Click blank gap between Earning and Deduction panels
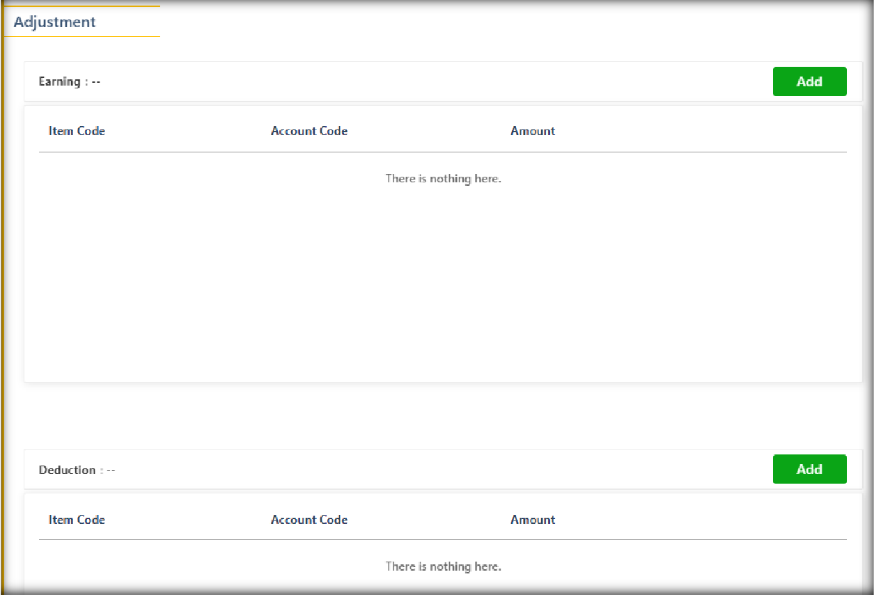The image size is (874, 595). click(443, 415)
